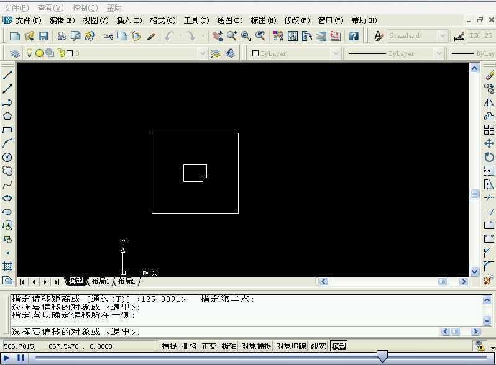
Task: Click the playback progress slider handle
Action: pos(382,356)
